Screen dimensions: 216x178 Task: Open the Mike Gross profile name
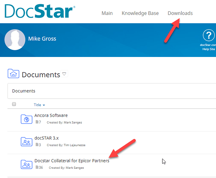tap(42, 39)
